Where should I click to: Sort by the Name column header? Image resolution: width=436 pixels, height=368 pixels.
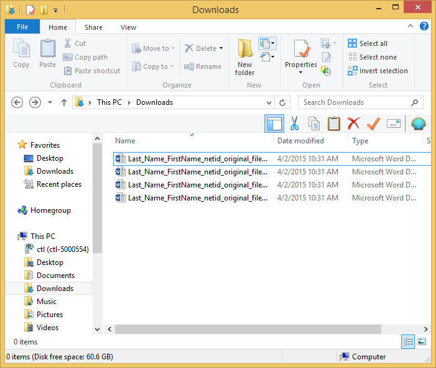(x=125, y=141)
